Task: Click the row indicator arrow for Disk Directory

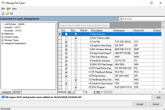Action: tap(60, 34)
